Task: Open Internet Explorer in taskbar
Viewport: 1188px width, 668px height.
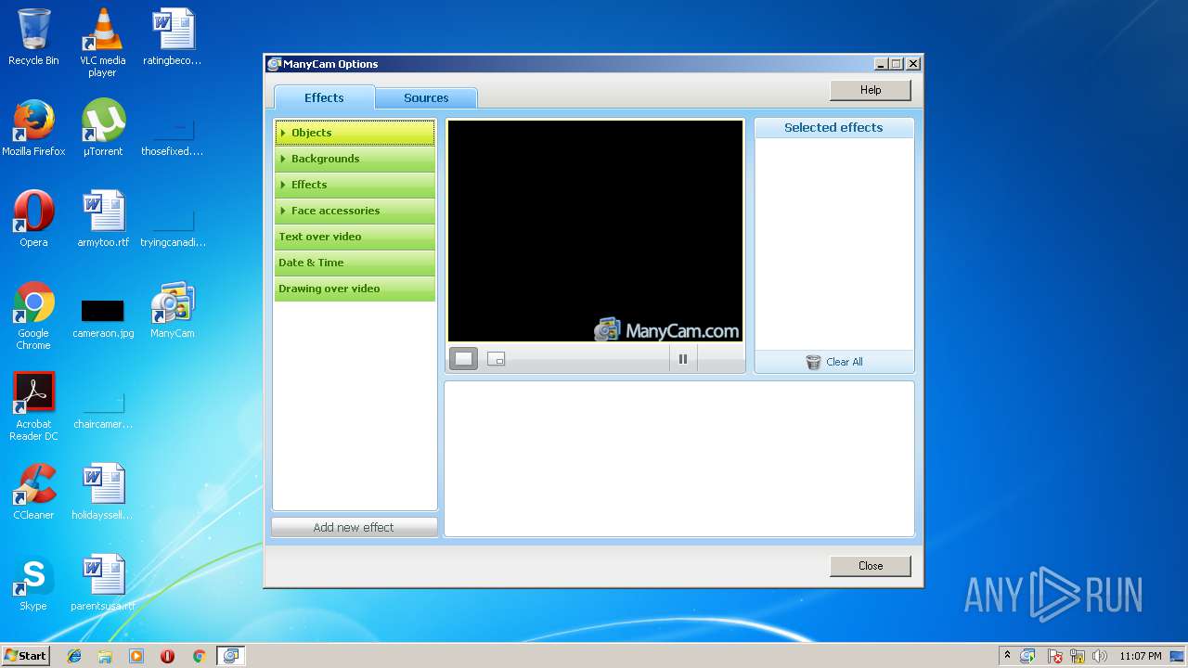Action: 74,656
